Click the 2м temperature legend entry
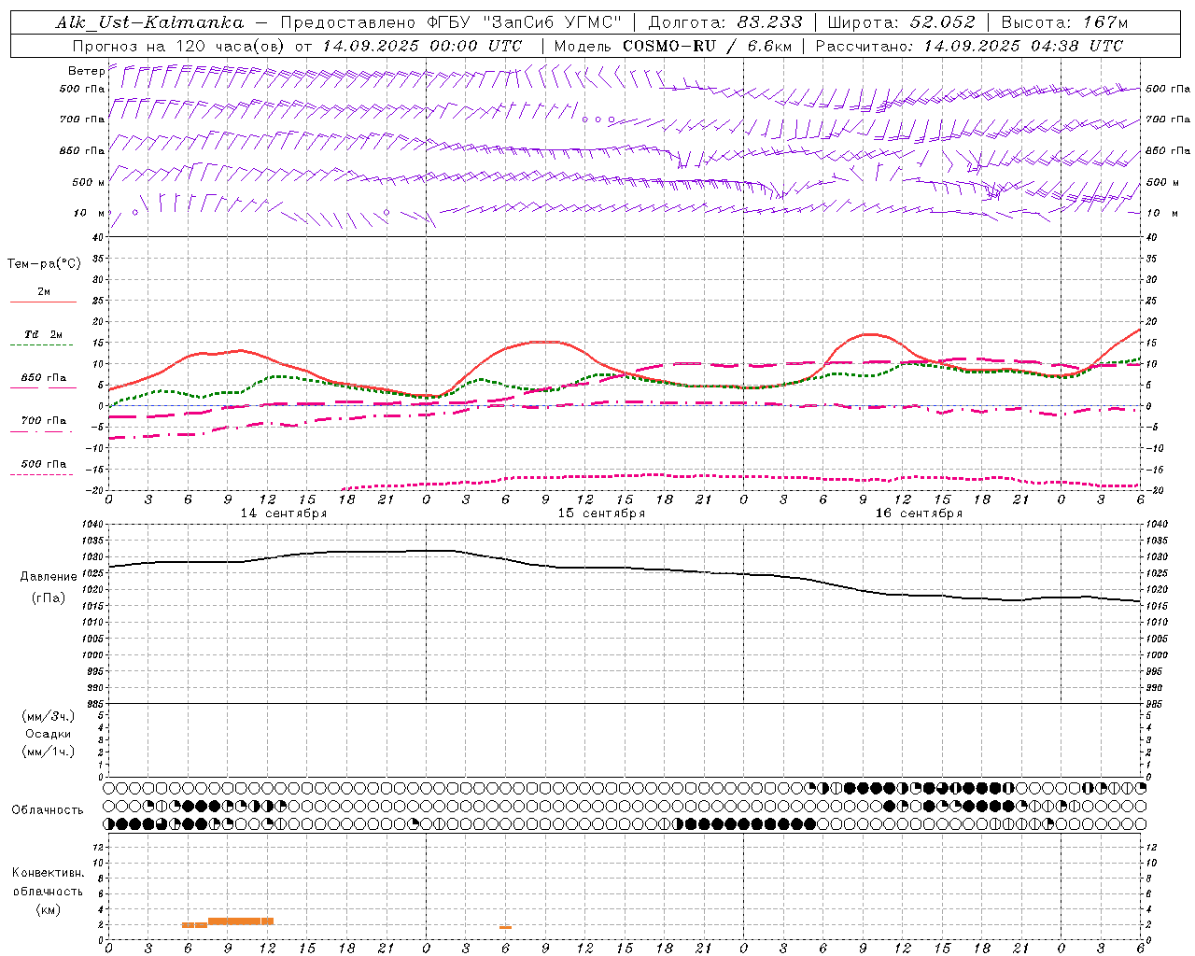The width and height of the screenshot is (1195, 956). (x=44, y=291)
